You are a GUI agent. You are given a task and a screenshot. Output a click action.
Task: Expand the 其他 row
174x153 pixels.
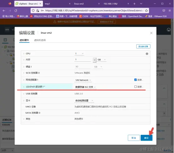pyautogui.click(x=24, y=119)
